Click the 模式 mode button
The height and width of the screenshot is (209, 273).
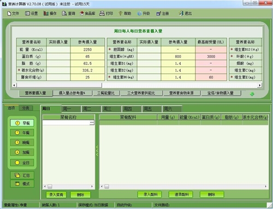point(22,184)
